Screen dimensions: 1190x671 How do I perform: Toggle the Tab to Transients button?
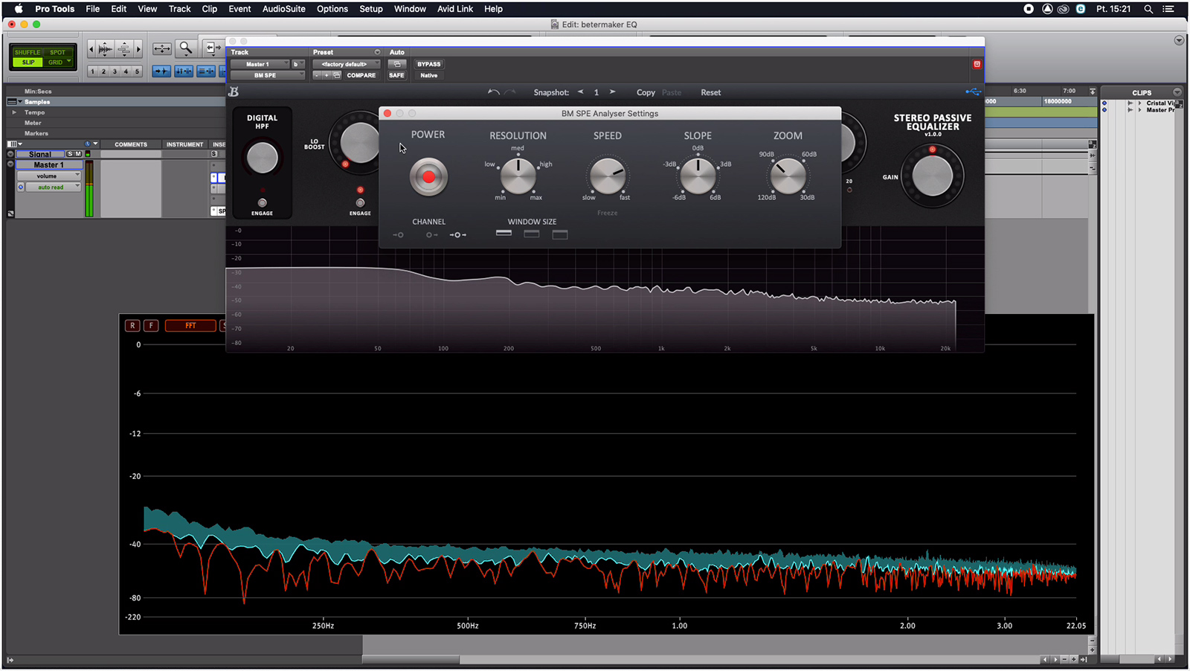(161, 71)
